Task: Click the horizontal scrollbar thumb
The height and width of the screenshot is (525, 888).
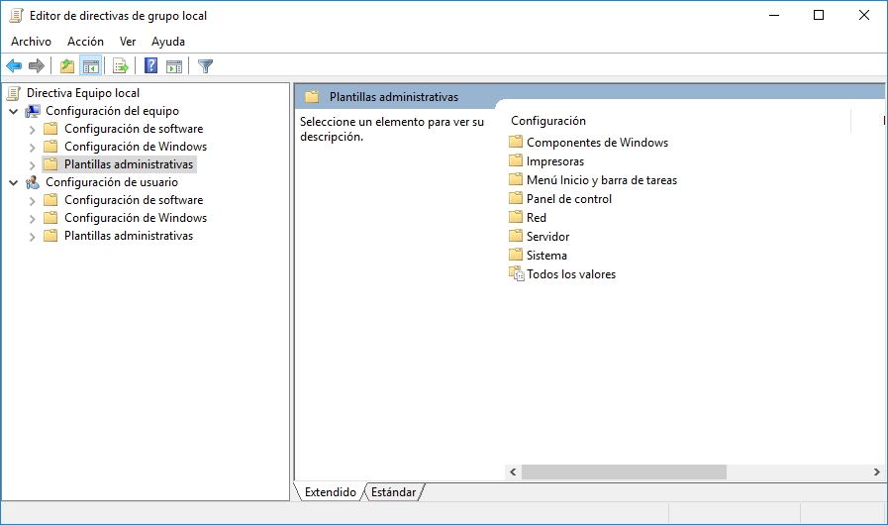Action: 624,472
